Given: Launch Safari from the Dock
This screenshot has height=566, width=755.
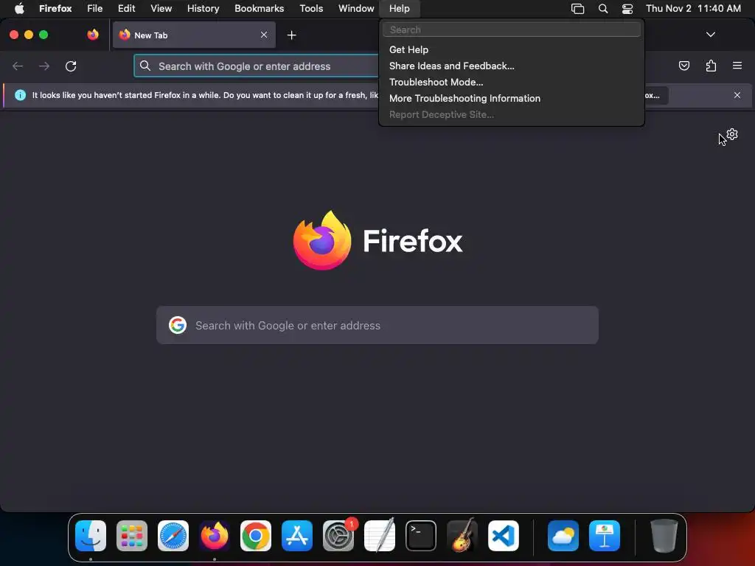Looking at the screenshot, I should click(x=173, y=536).
